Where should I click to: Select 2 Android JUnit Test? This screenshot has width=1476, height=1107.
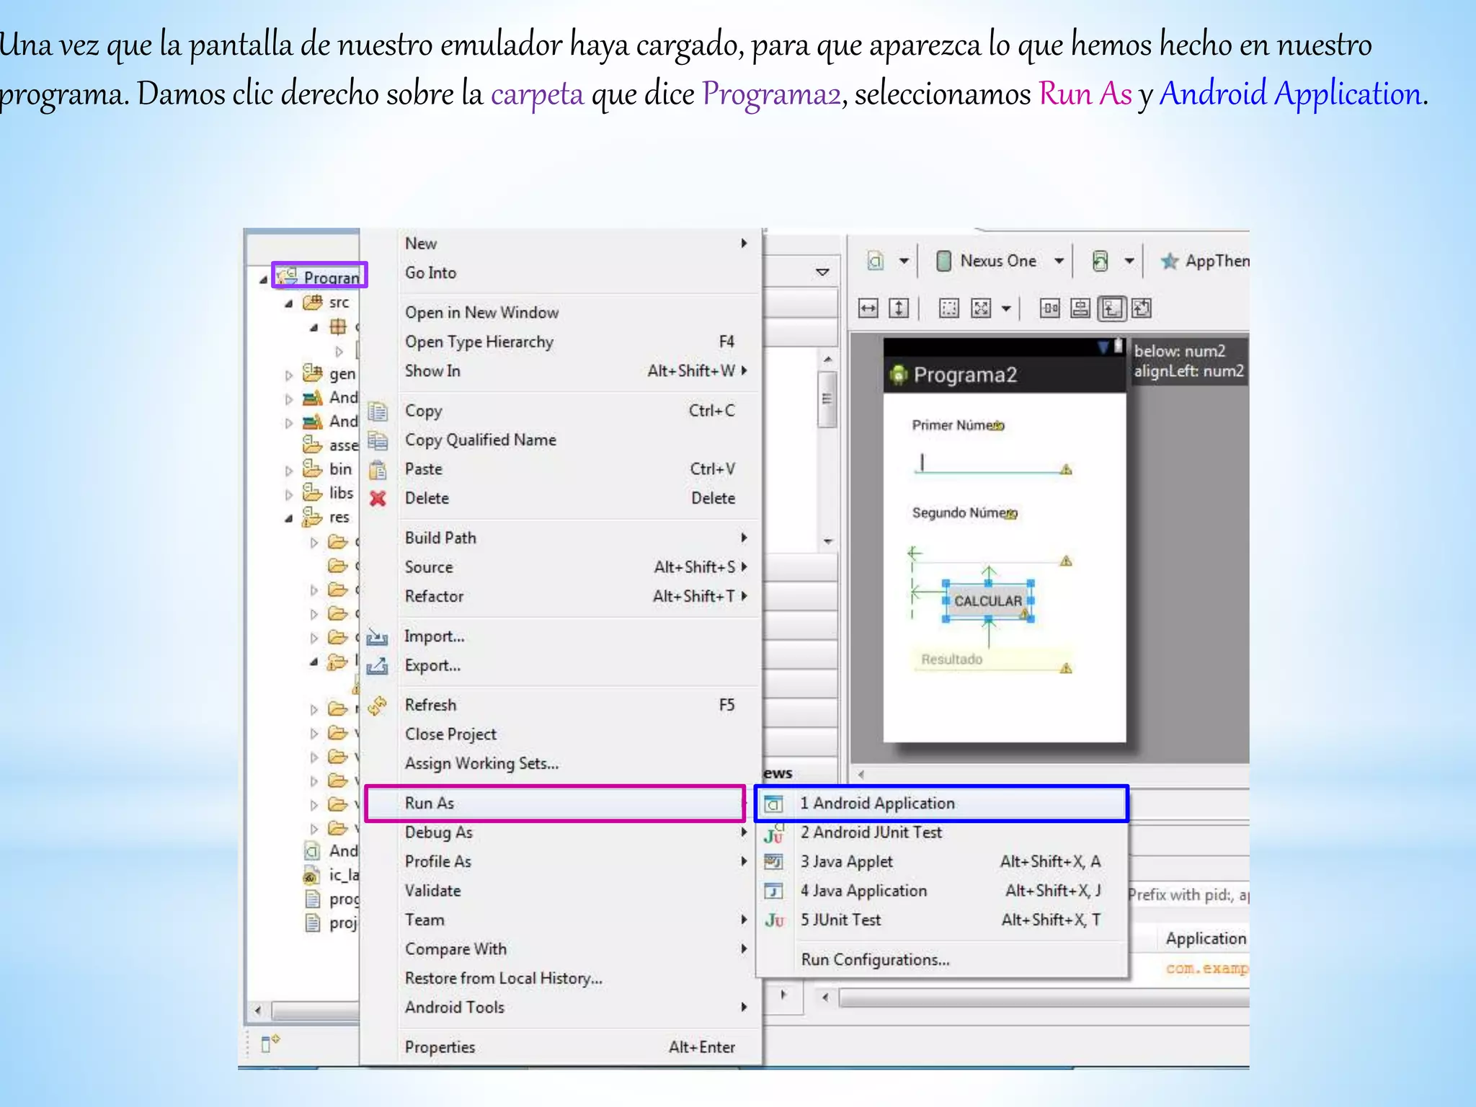(x=941, y=832)
